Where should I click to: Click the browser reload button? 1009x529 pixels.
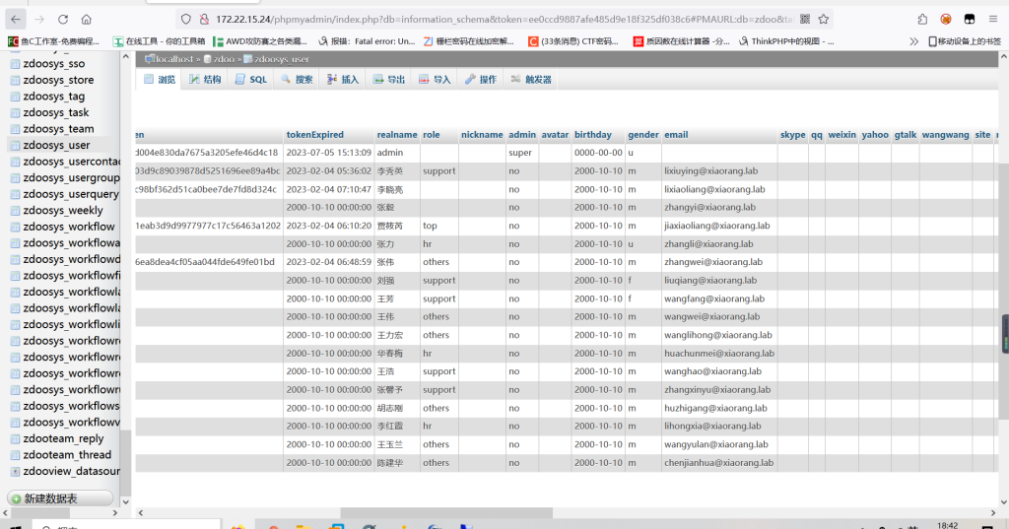pyautogui.click(x=63, y=19)
